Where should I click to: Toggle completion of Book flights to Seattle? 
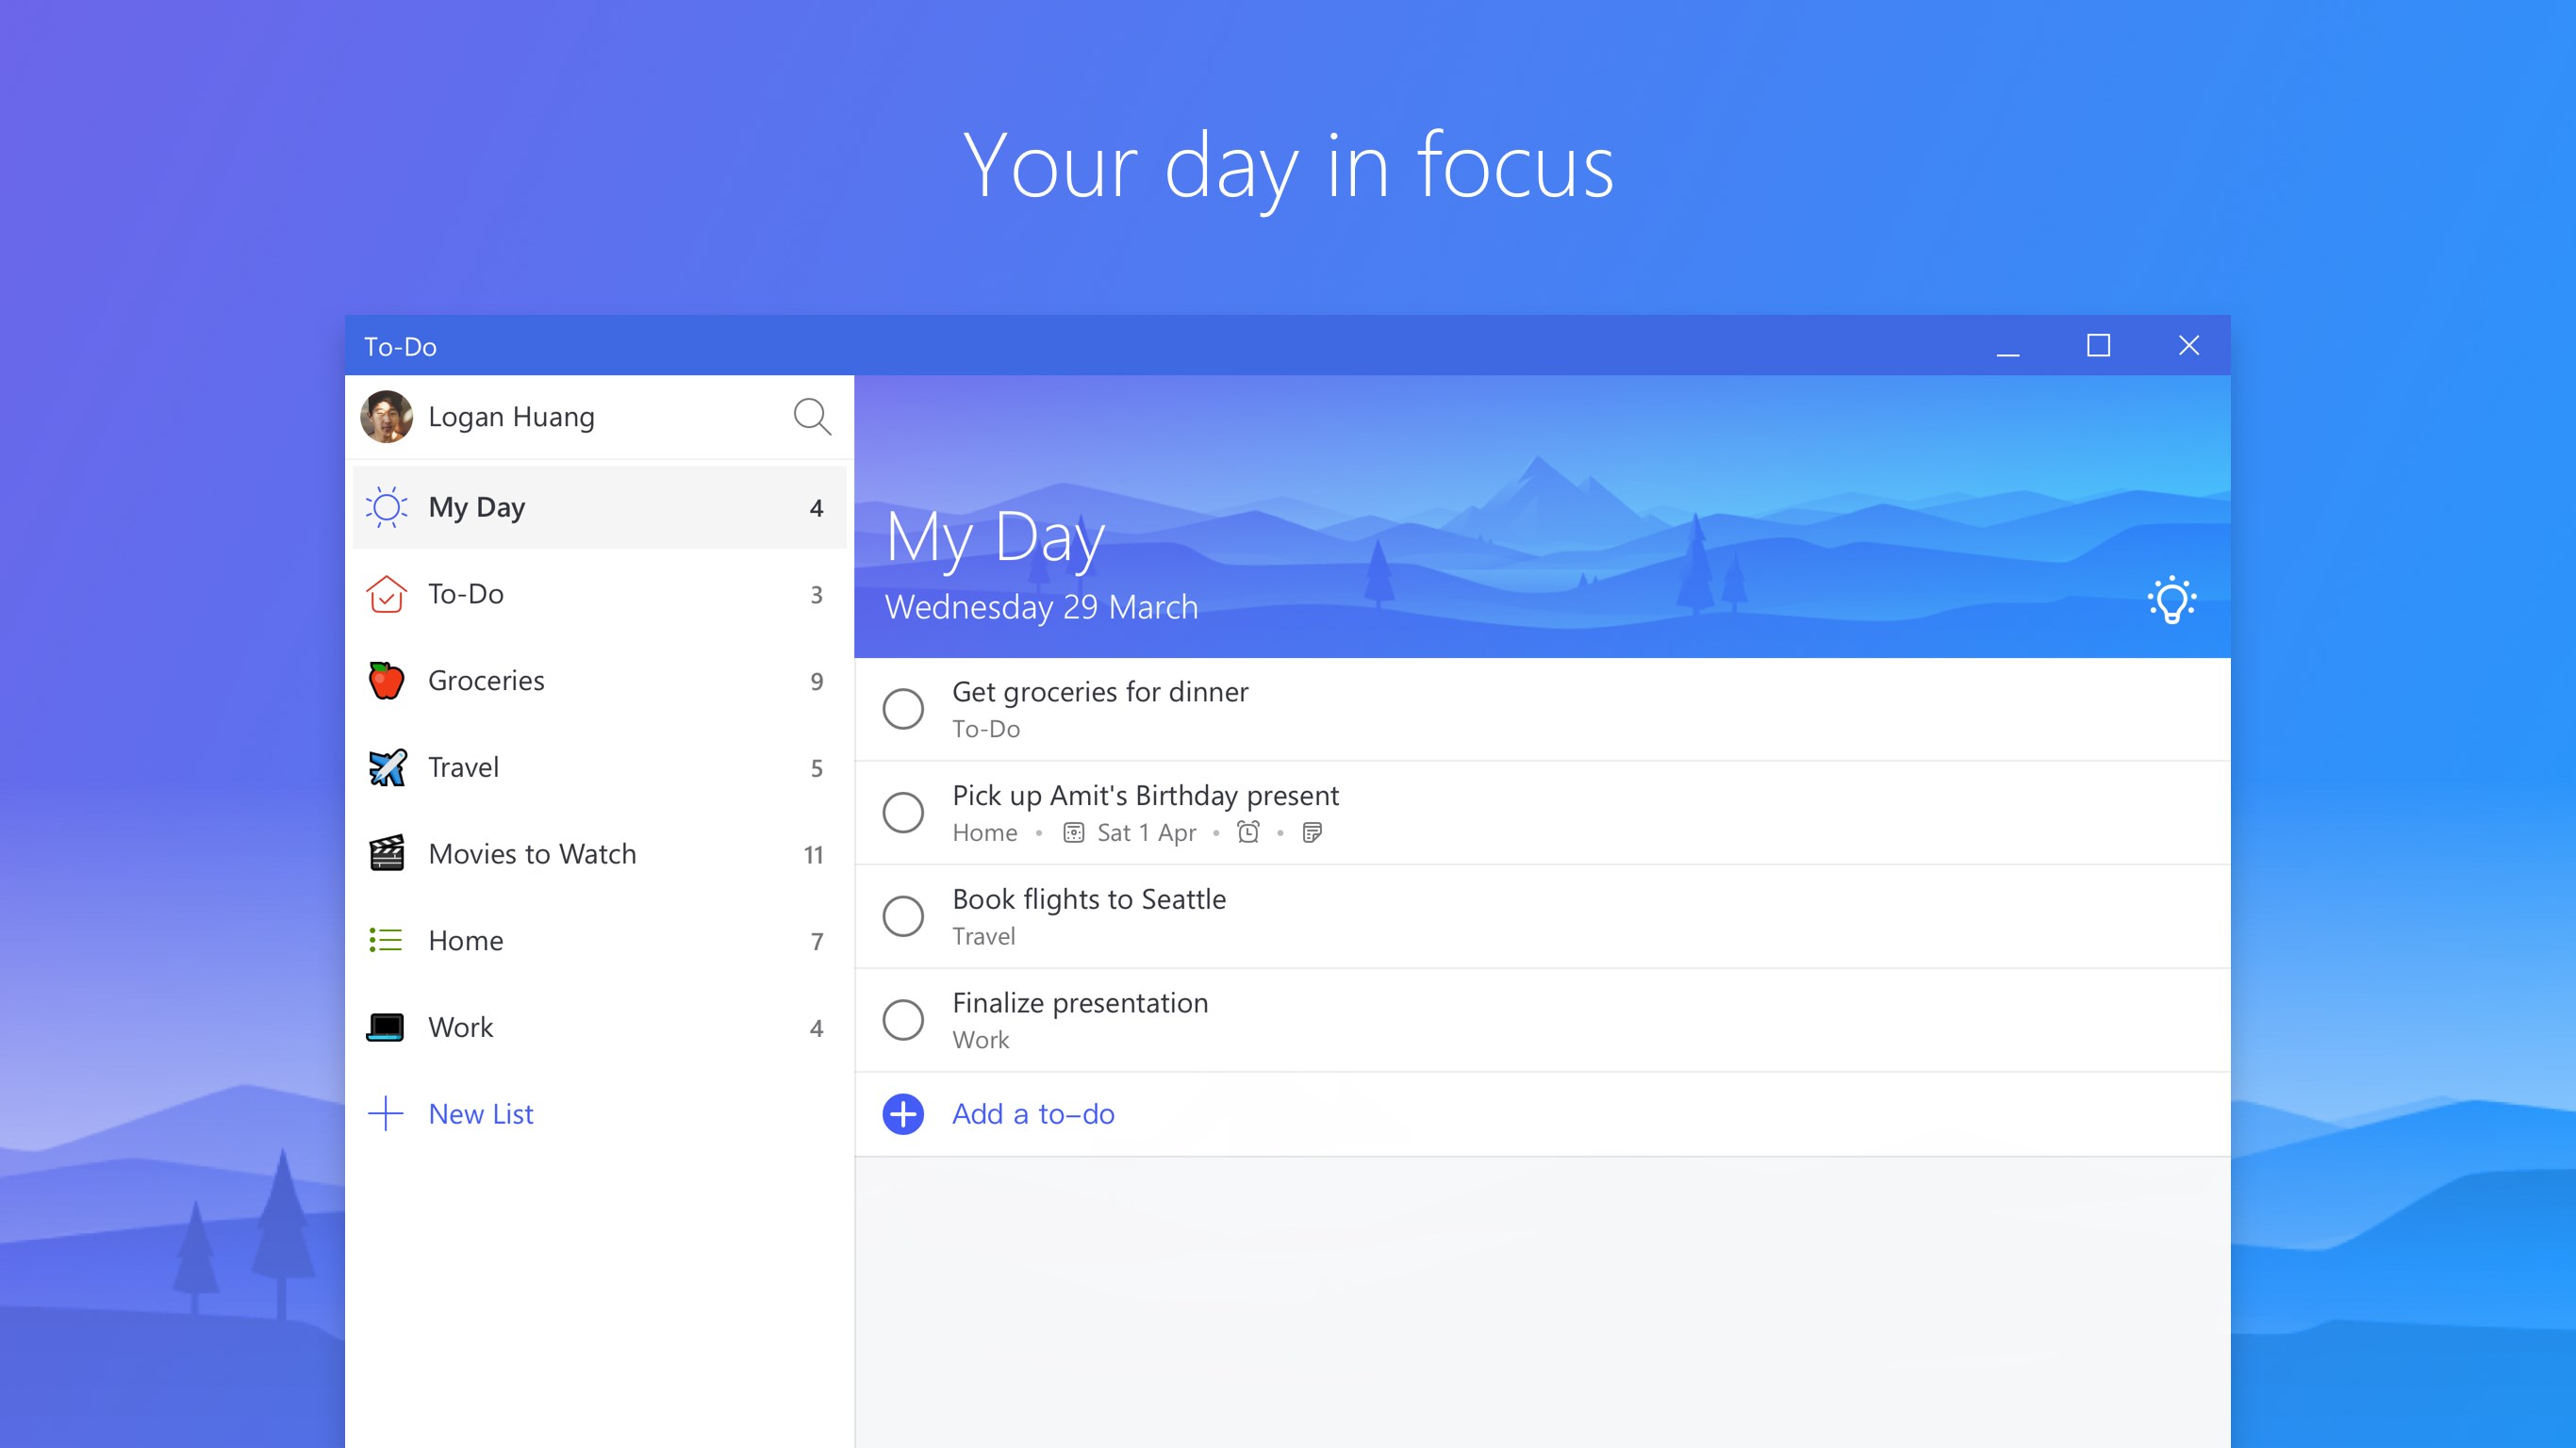click(x=902, y=914)
